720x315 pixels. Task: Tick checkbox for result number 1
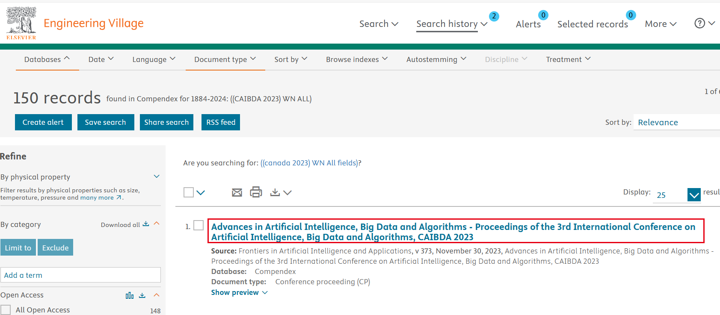coord(199,225)
